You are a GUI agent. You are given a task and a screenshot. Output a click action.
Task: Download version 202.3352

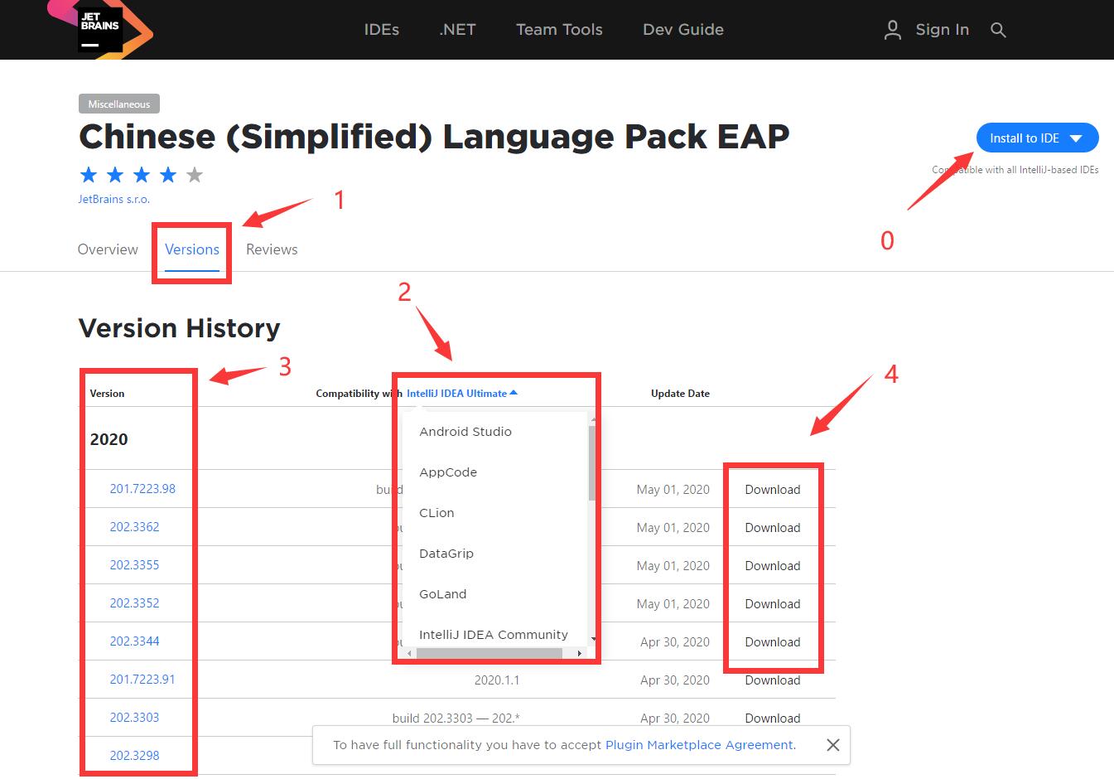tap(773, 604)
